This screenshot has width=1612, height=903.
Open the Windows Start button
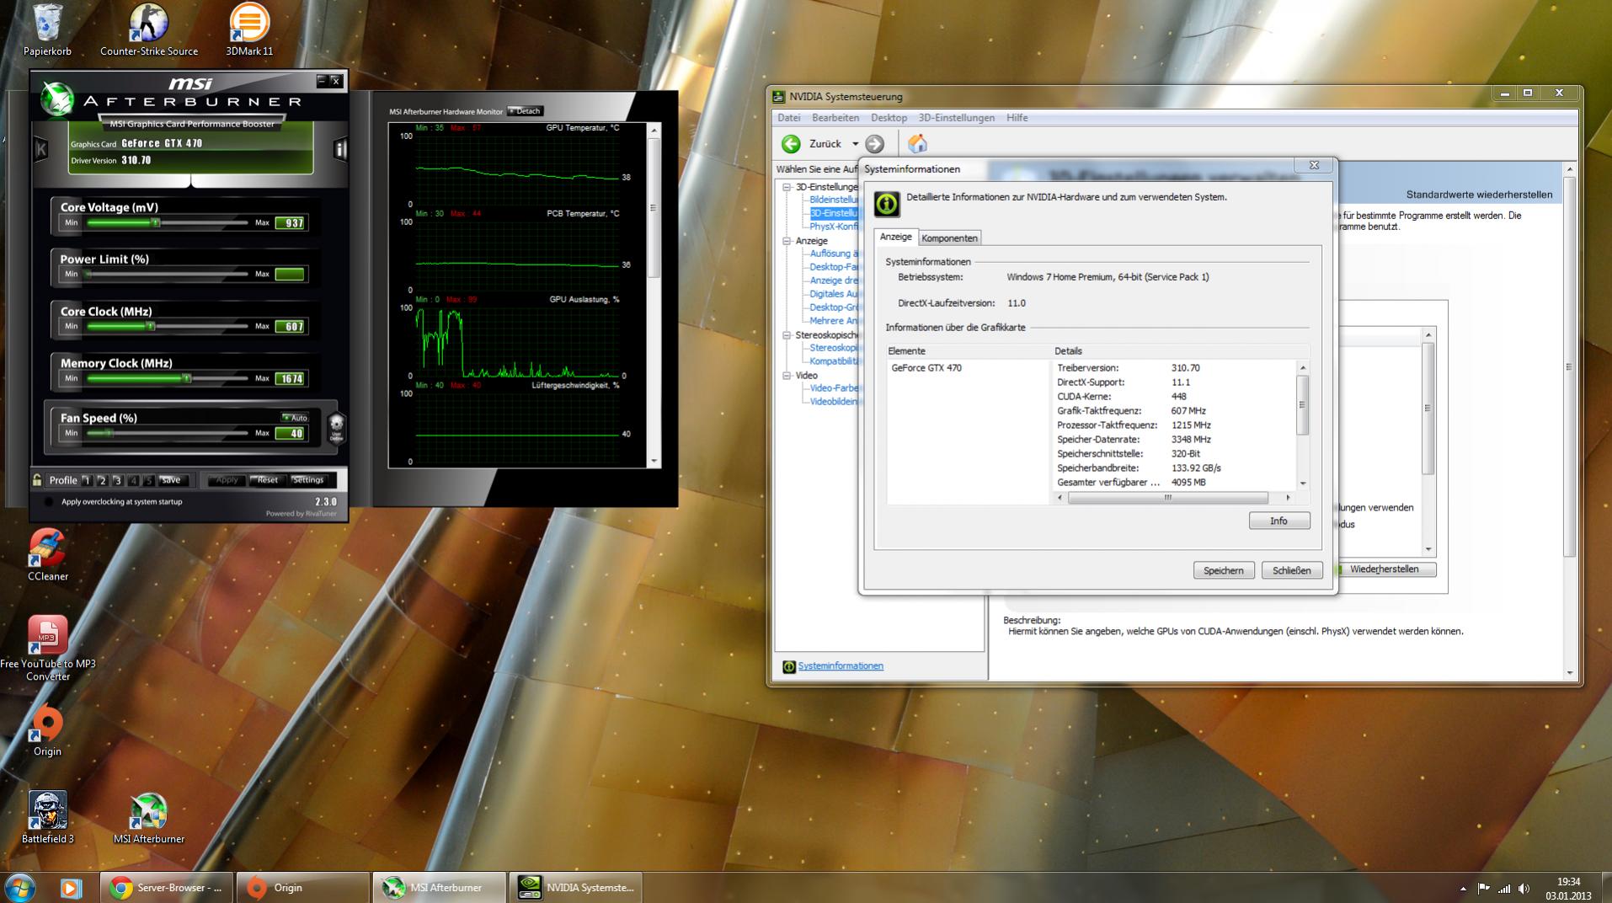point(19,887)
